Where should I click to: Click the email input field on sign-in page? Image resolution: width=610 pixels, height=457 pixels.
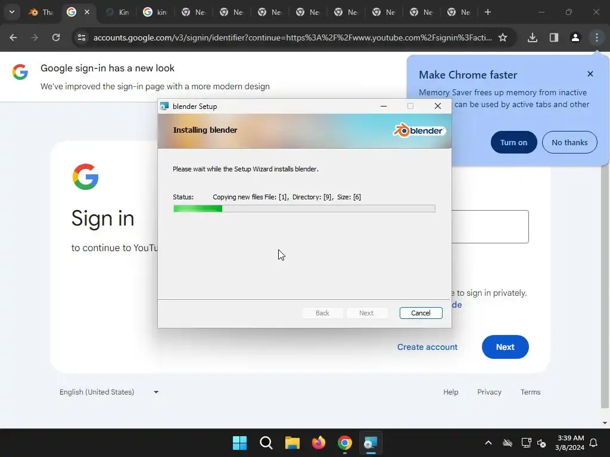point(490,227)
